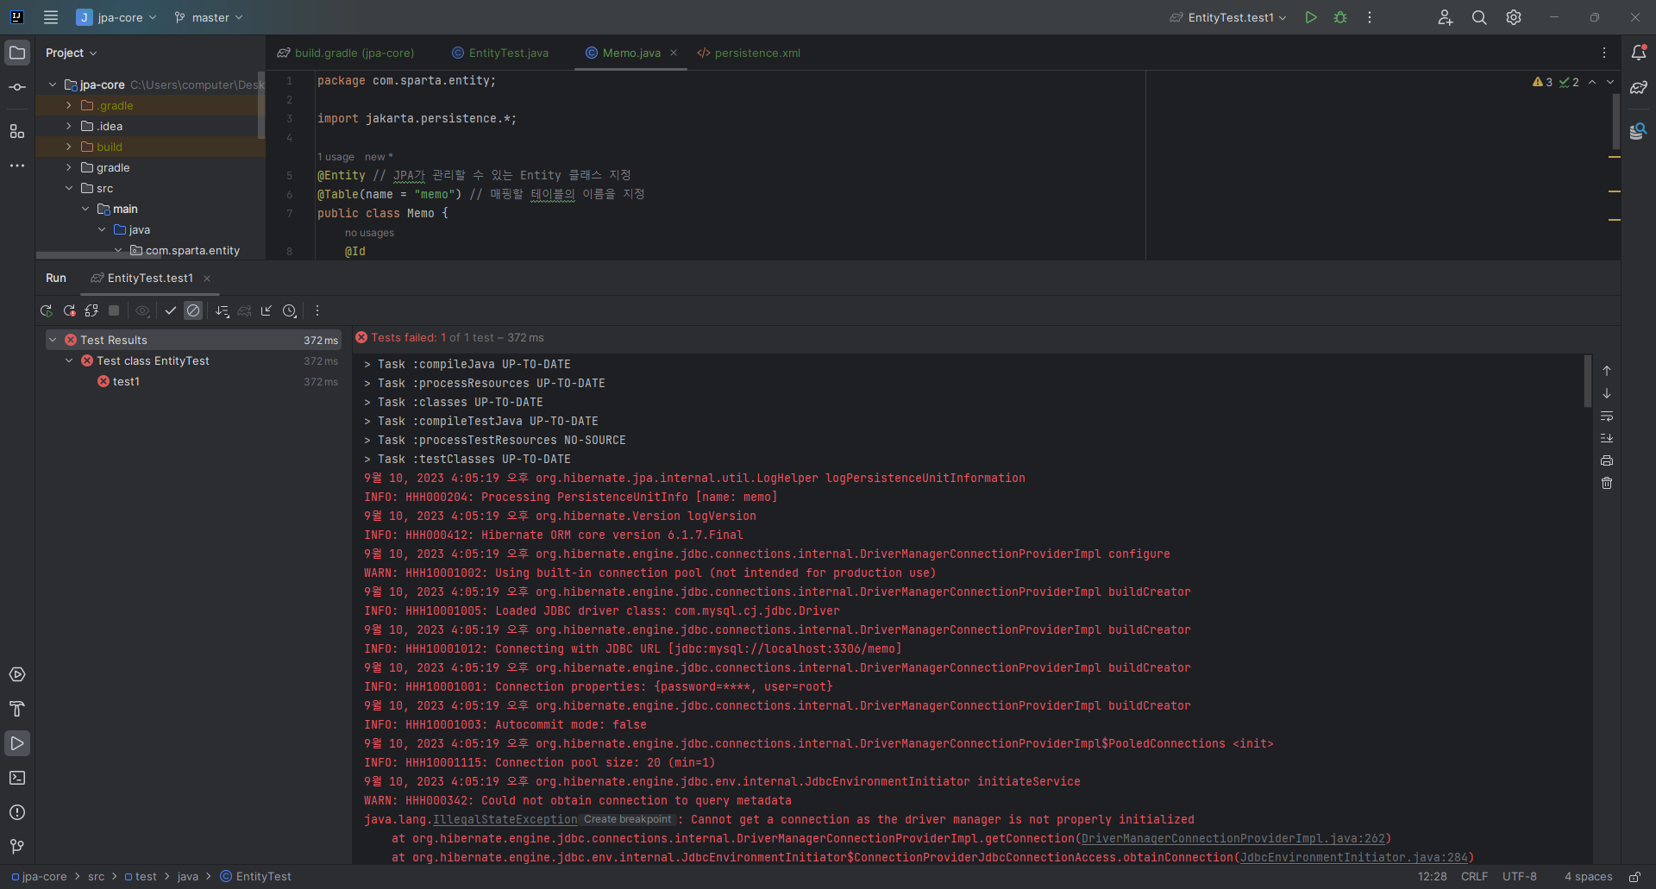Collapse Test class EntityTest node

pos(69,360)
